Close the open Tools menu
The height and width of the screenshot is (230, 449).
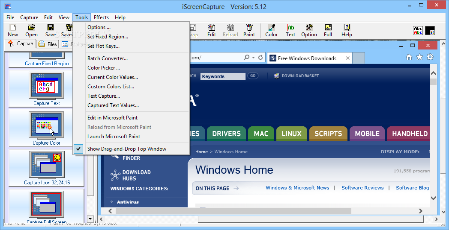[x=81, y=17]
